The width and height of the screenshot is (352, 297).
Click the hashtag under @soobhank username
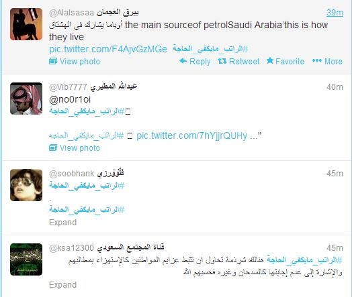tap(87, 186)
